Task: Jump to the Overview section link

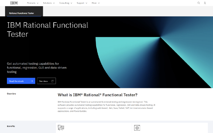Action: pyautogui.click(x=11, y=94)
